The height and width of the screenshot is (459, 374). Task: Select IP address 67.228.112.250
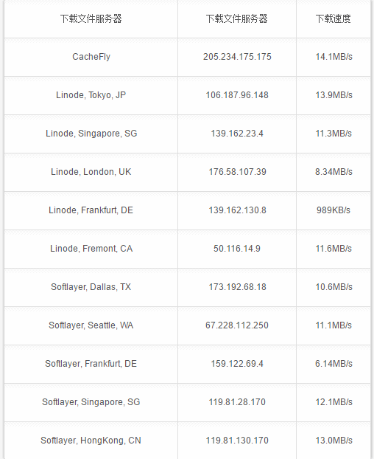(x=237, y=325)
